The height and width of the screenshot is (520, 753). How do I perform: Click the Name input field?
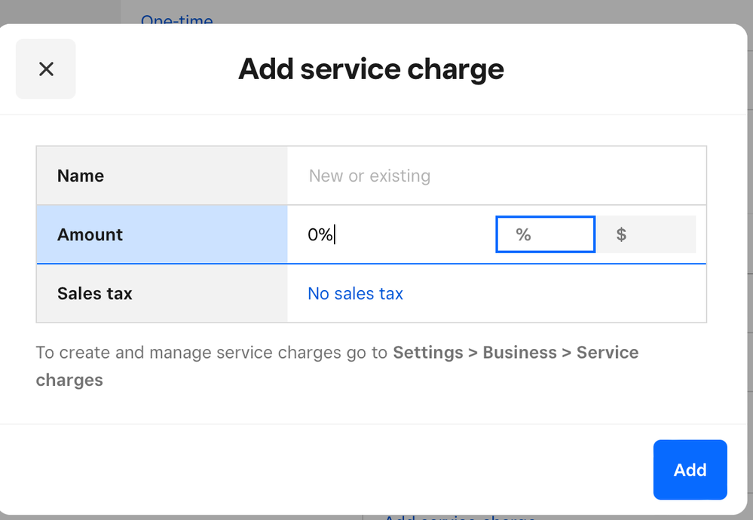coord(496,176)
